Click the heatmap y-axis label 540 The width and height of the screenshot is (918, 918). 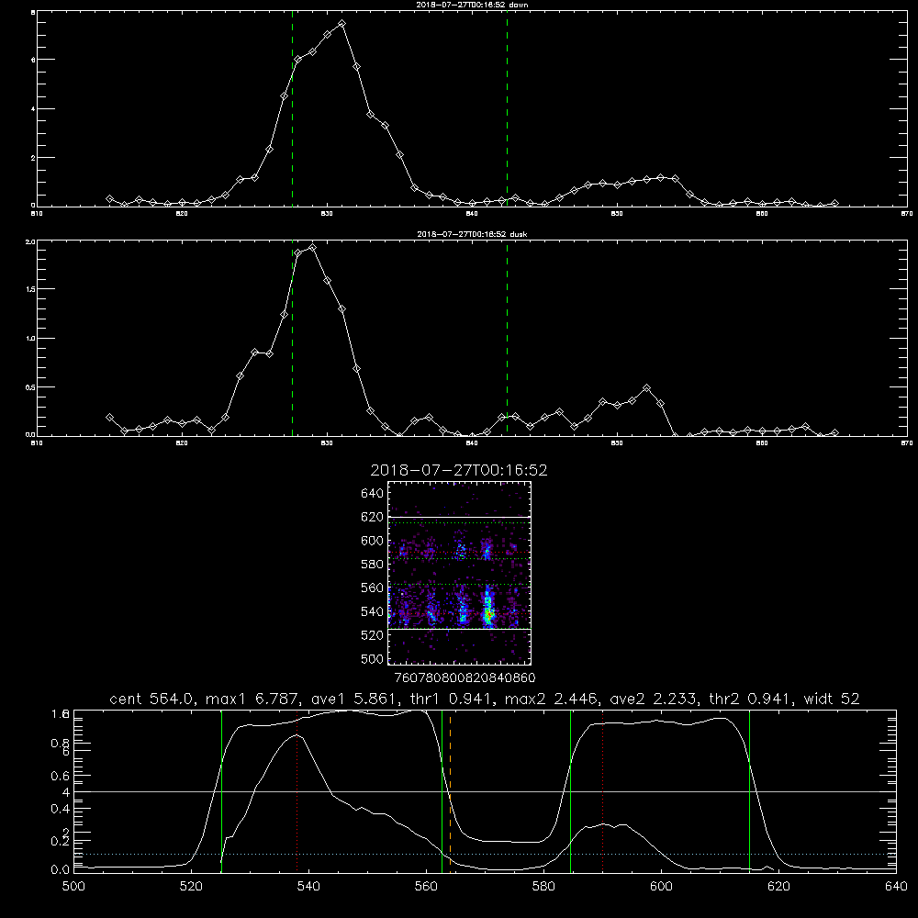(373, 611)
